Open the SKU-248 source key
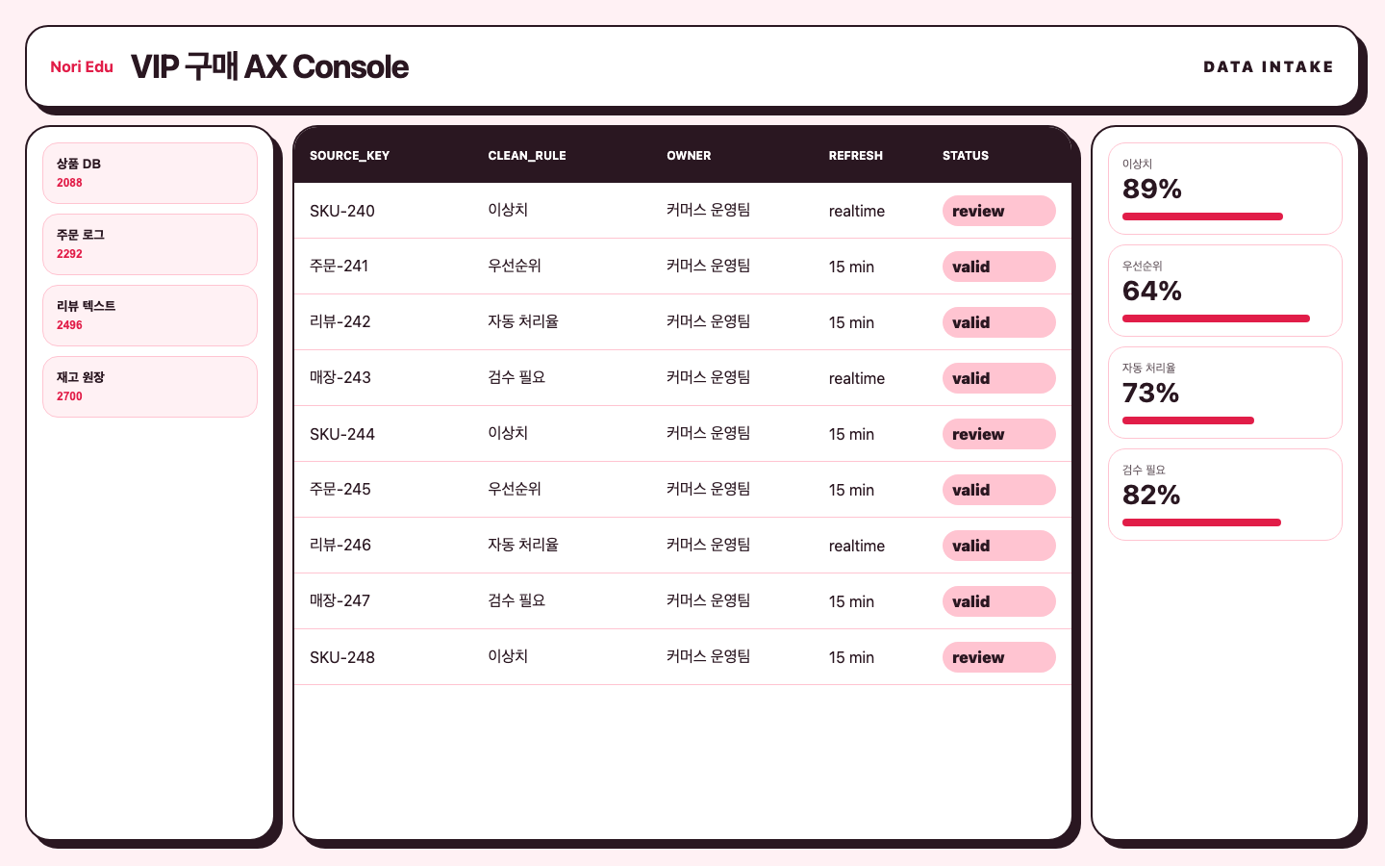Image resolution: width=1385 pixels, height=866 pixels. (x=342, y=657)
